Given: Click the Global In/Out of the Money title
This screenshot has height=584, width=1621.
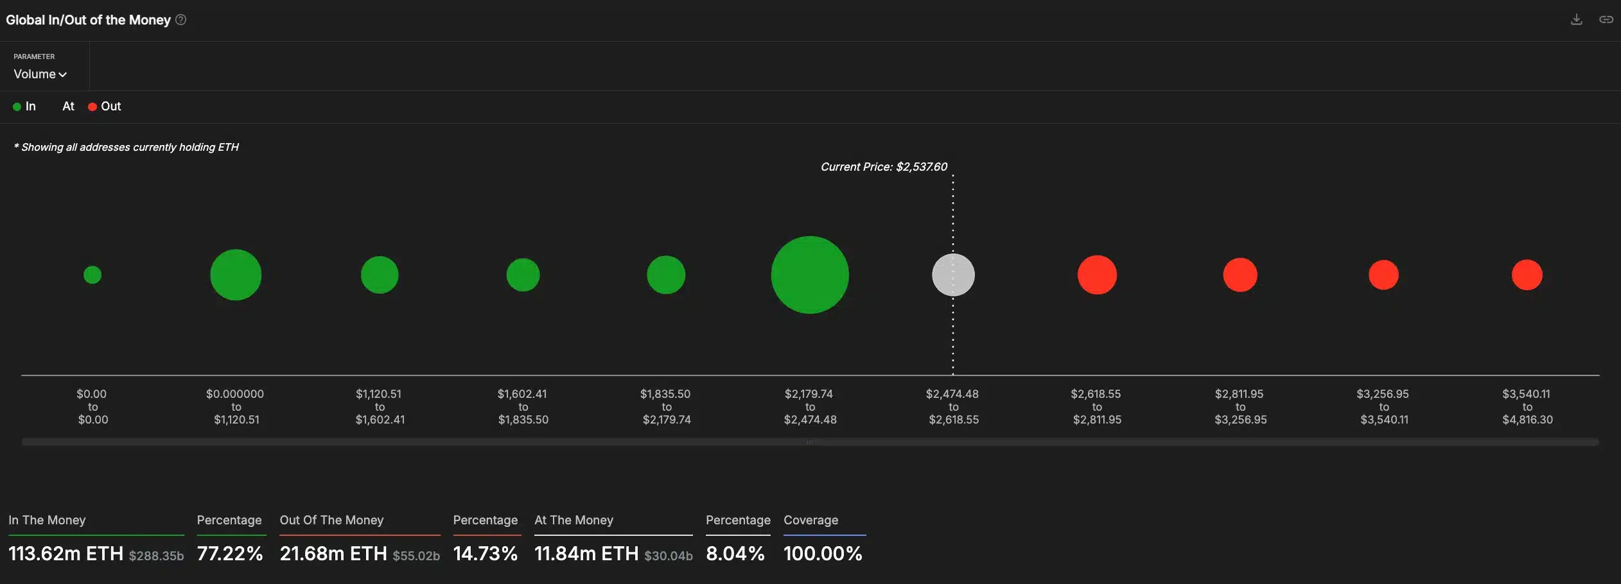Looking at the screenshot, I should 88,20.
